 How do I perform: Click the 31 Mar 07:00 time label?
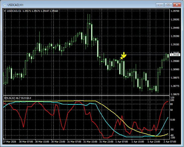(x=74, y=141)
